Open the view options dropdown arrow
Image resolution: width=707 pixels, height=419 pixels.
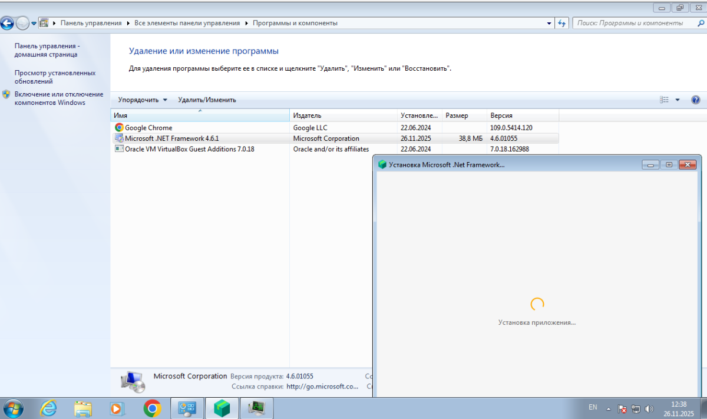(x=678, y=100)
